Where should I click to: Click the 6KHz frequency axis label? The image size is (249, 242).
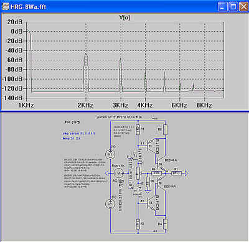pyautogui.click(x=179, y=105)
